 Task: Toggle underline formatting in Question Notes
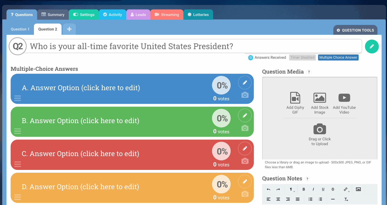(x=323, y=189)
